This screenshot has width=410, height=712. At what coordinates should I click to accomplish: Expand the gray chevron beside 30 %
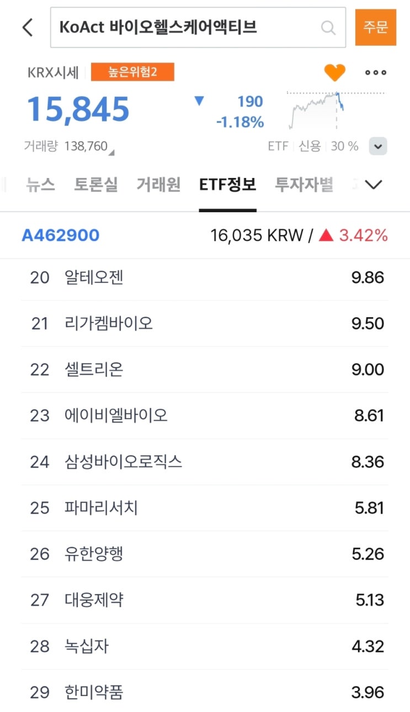tap(378, 146)
